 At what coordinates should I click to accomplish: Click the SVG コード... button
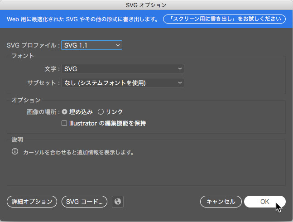pos(85,202)
